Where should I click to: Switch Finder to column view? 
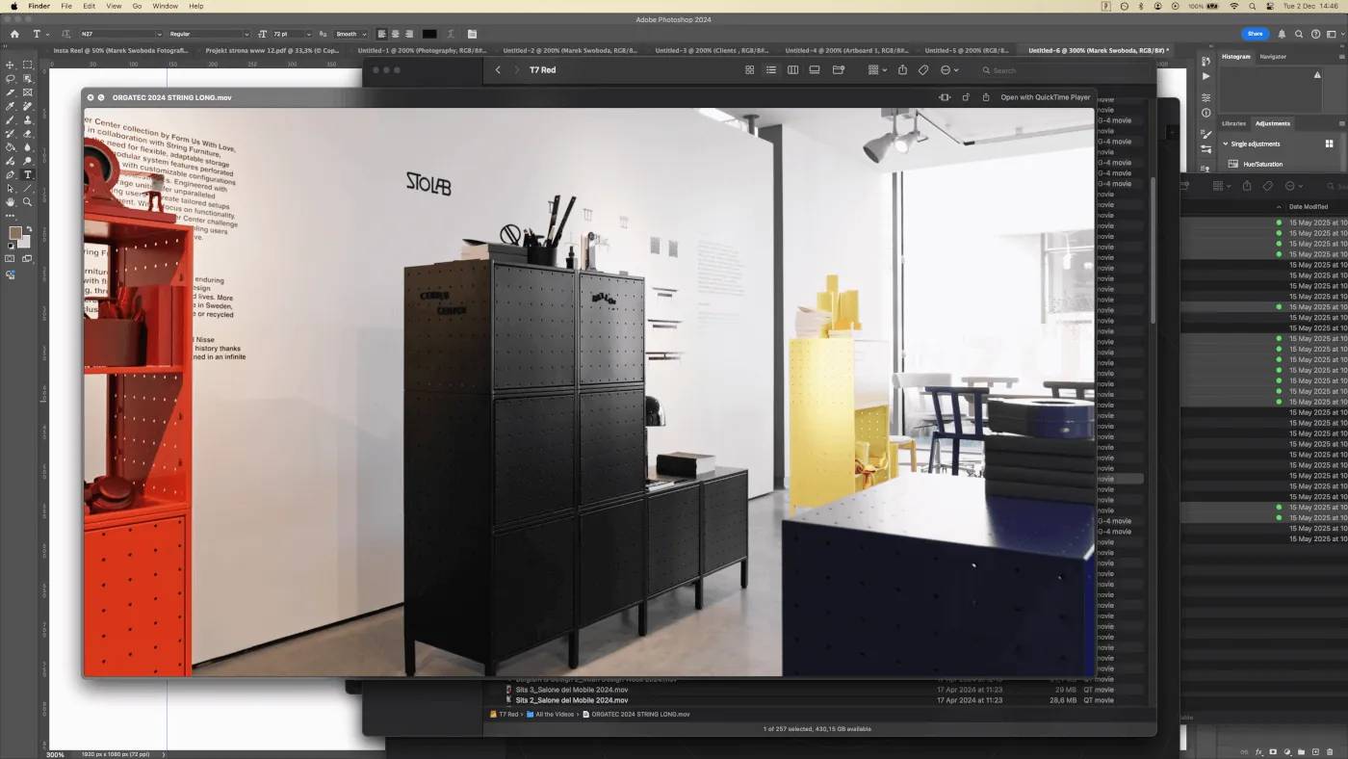(x=792, y=70)
